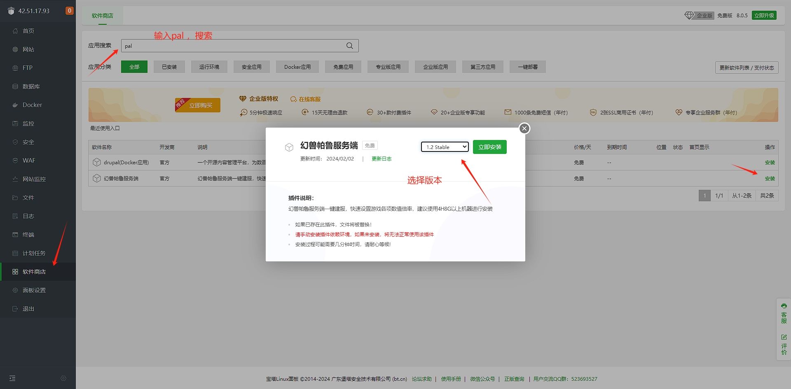Open 计划任务 scheduled tasks
Viewport: 791px width, 389px height.
point(34,253)
